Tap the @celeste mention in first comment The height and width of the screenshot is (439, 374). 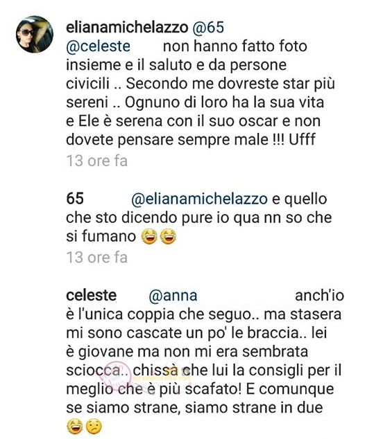99,46
